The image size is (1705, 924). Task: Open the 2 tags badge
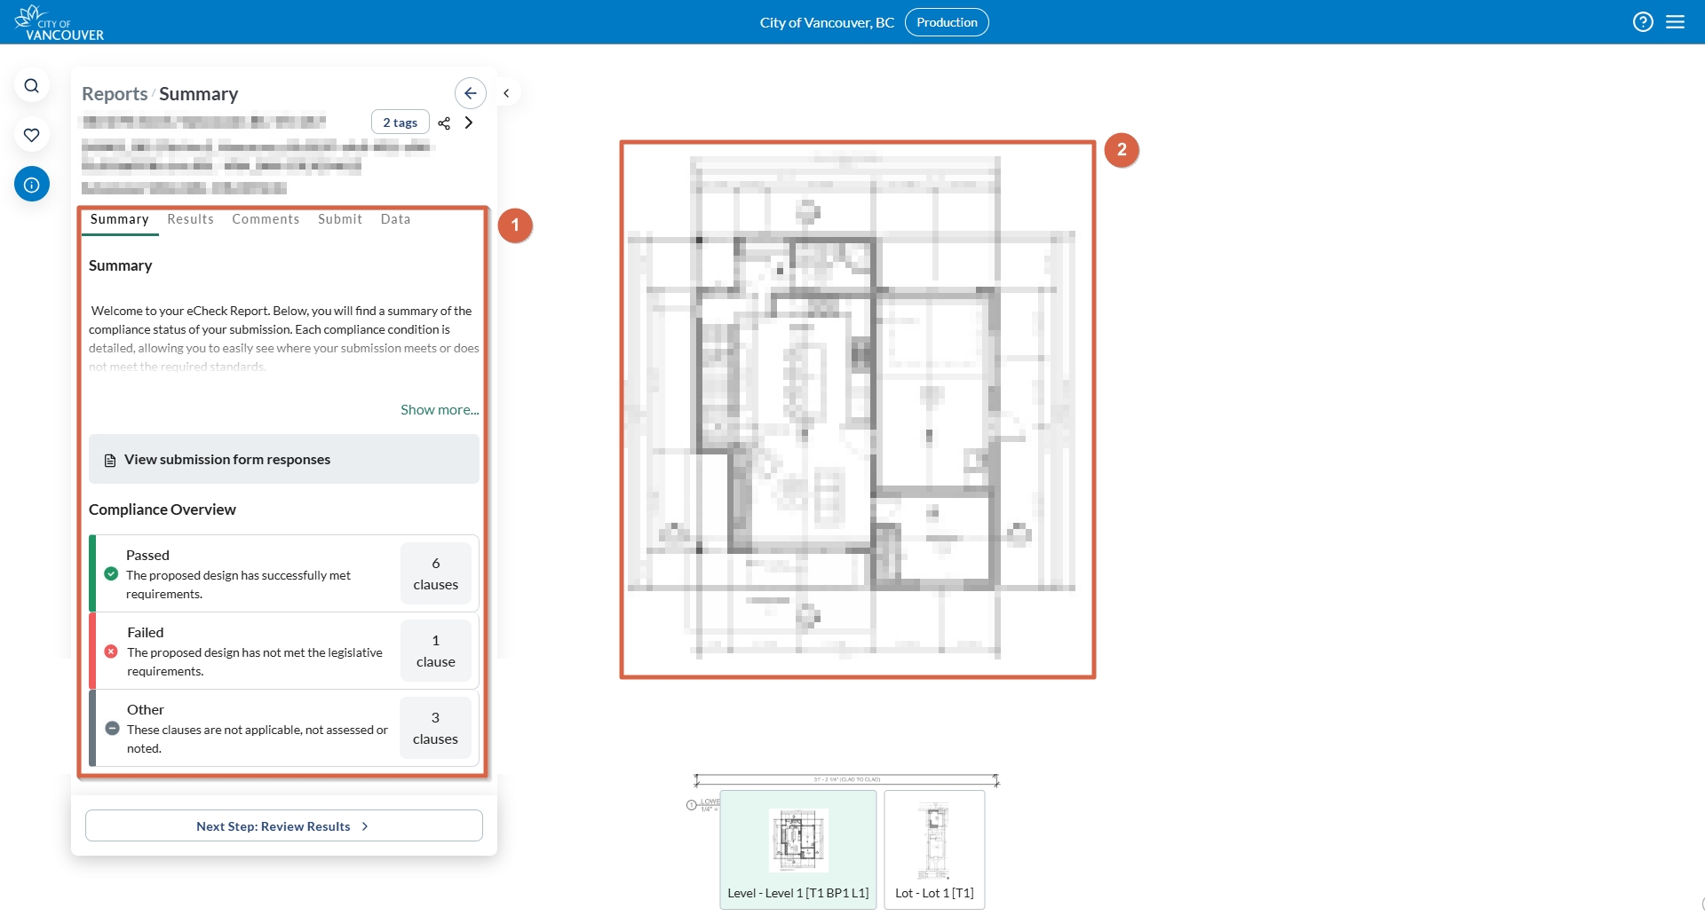tap(400, 122)
